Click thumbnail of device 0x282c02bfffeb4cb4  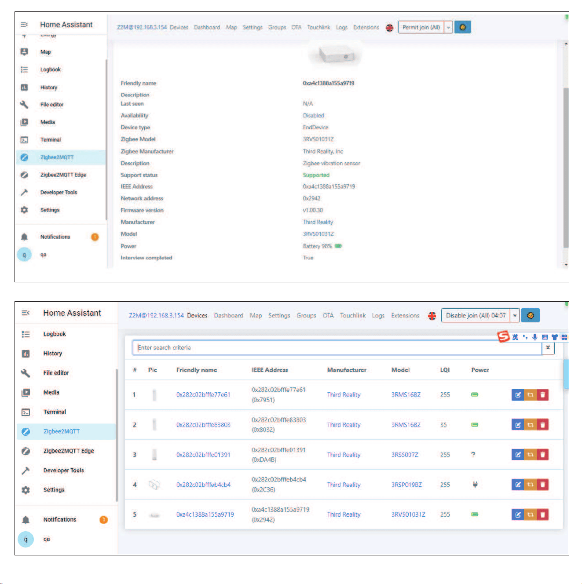click(x=154, y=485)
